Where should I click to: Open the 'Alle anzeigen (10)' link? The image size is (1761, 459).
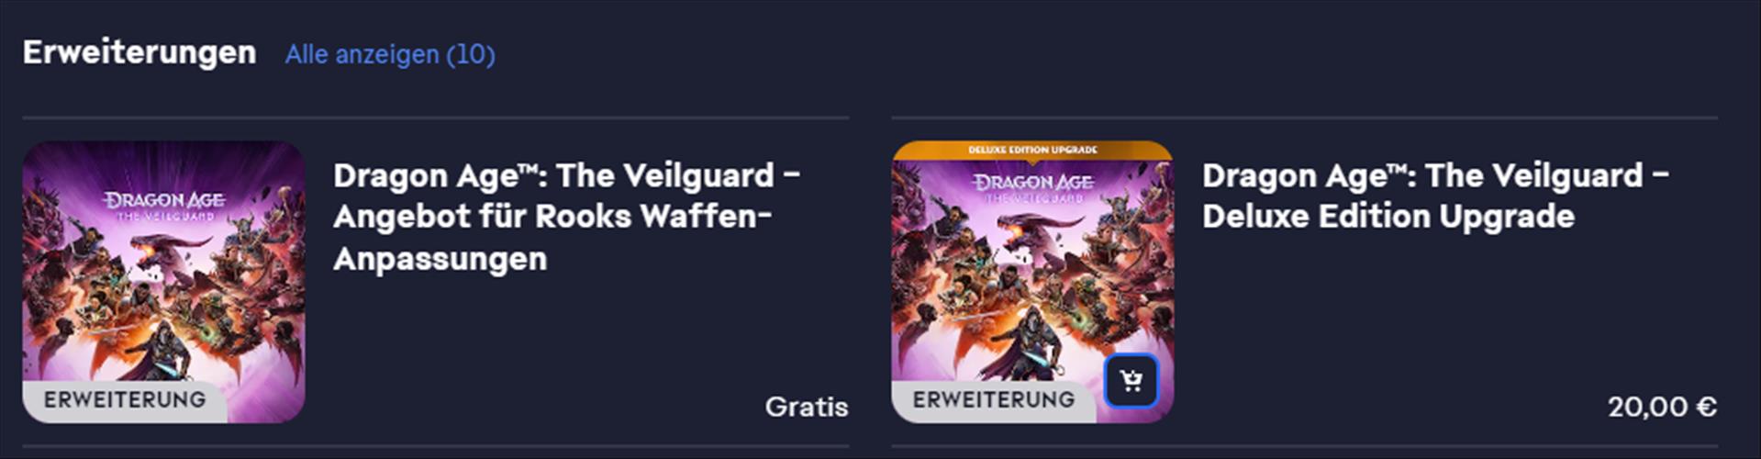coord(390,54)
